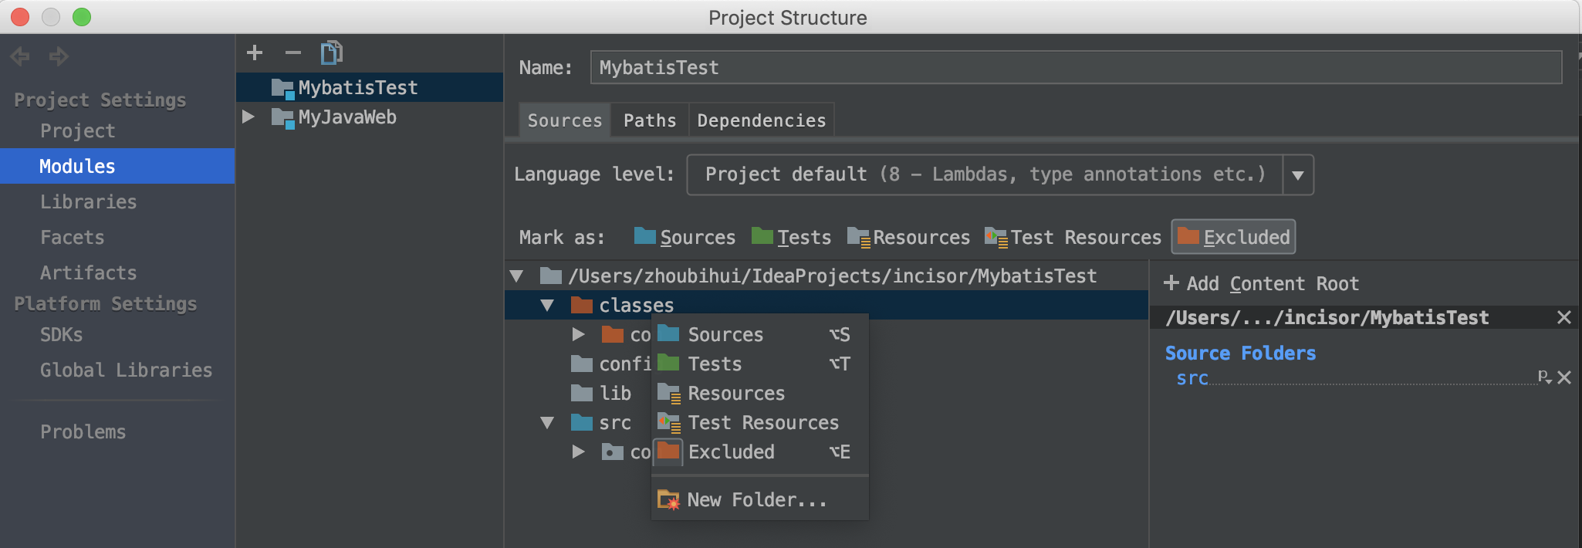This screenshot has width=1582, height=548.
Task: Expand the folder under classes
Action: (578, 334)
